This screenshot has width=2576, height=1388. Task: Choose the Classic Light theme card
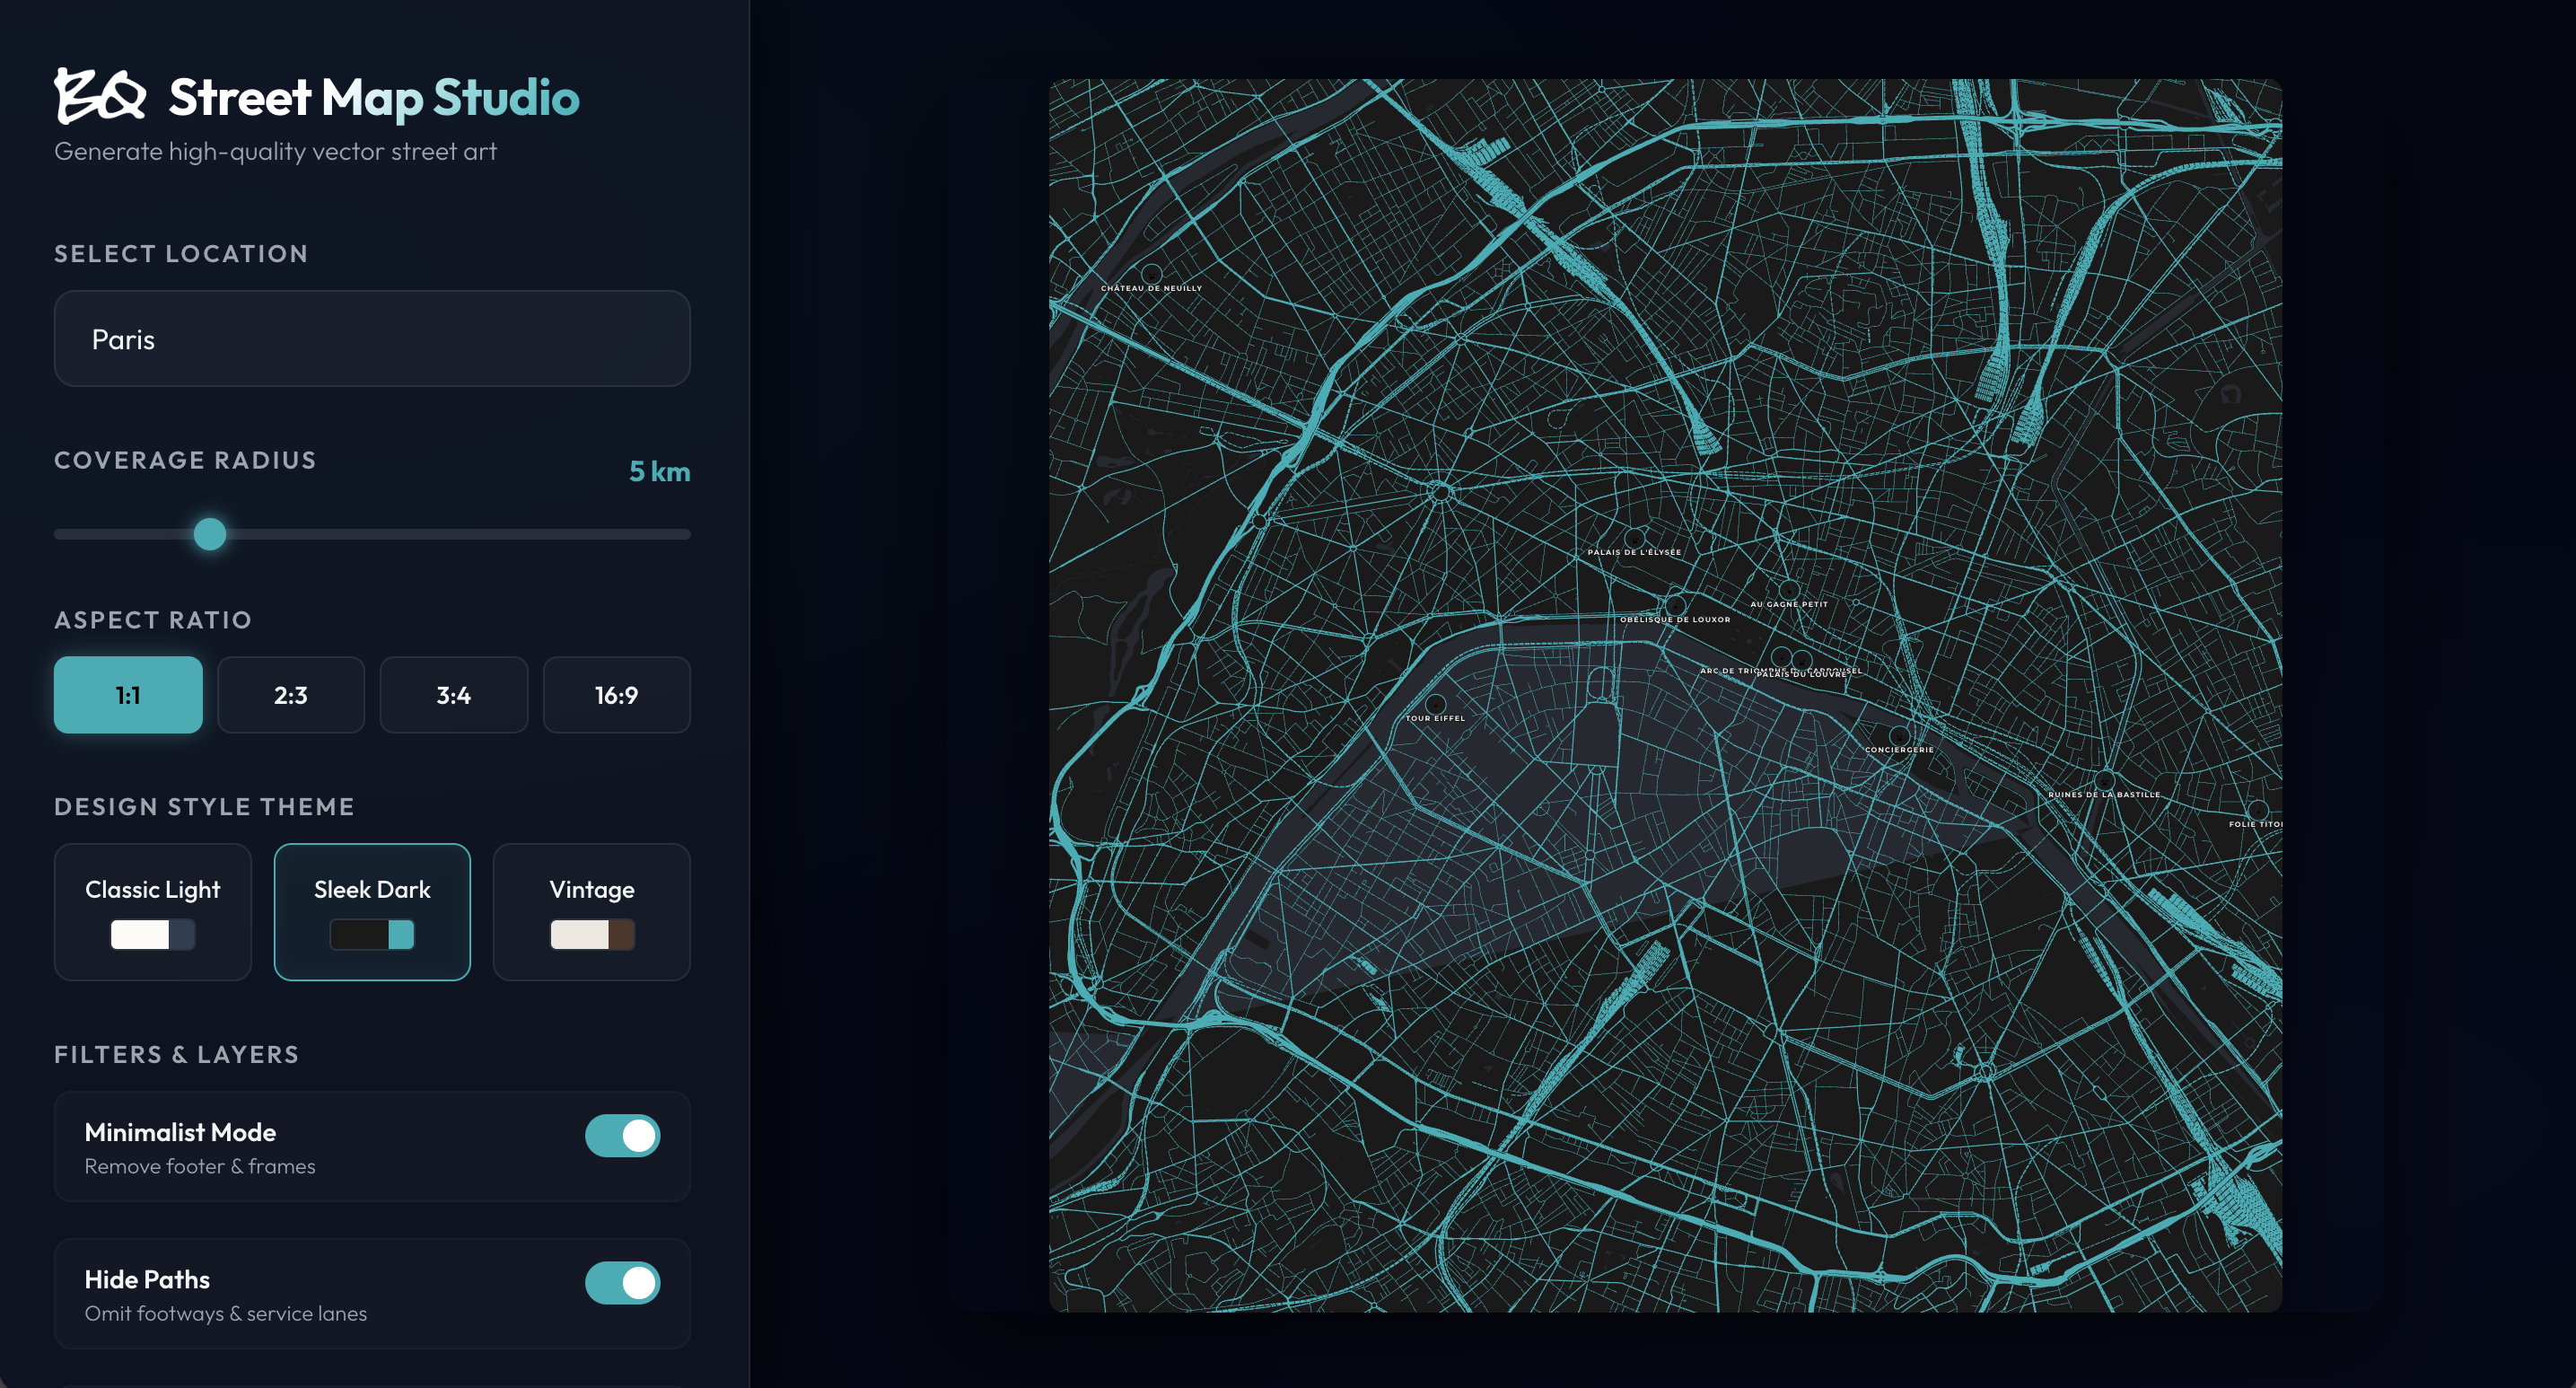pos(153,912)
